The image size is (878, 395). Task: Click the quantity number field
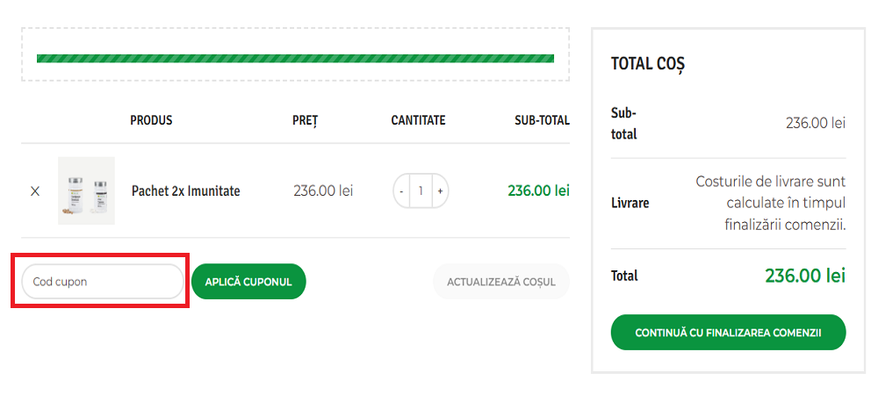421,190
